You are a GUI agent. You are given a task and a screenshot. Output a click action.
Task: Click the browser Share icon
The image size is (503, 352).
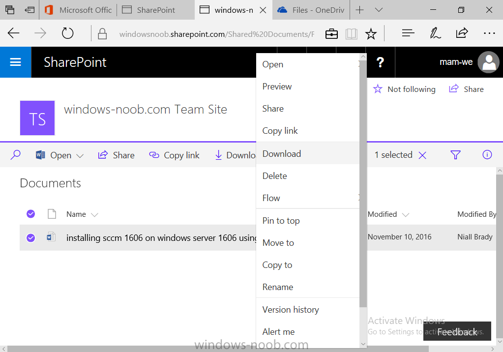(462, 33)
